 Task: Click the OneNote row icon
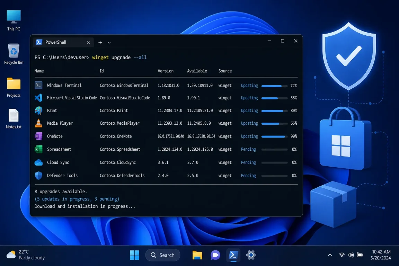38,136
